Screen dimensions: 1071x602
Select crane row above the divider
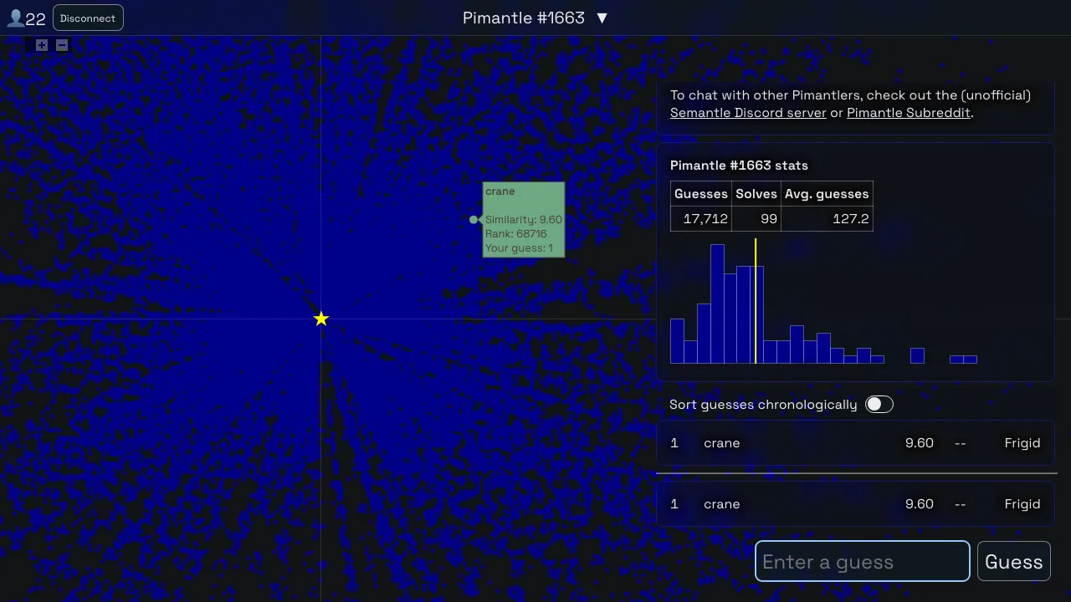point(856,443)
